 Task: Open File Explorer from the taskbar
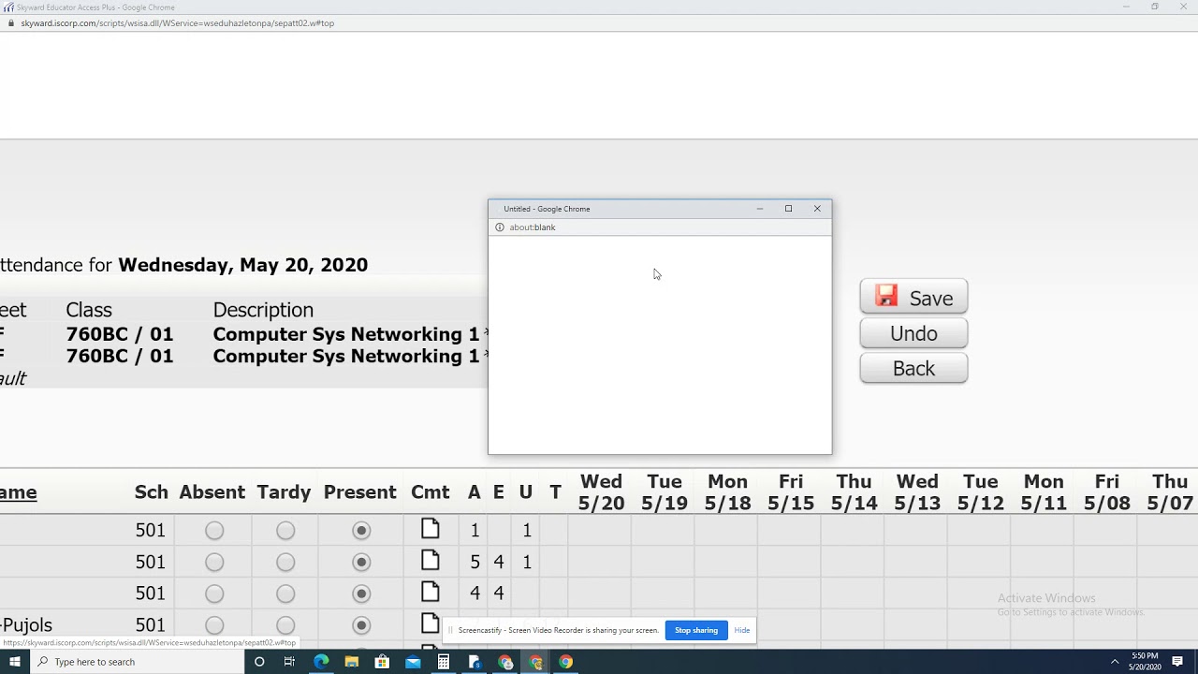click(x=352, y=662)
